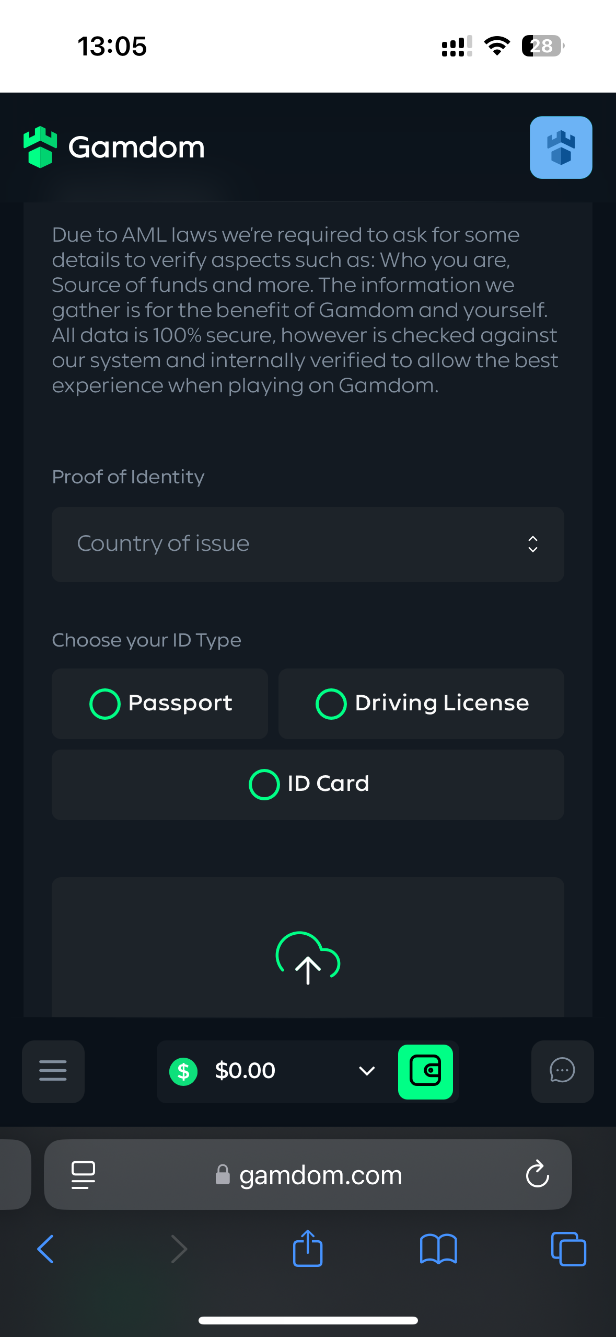The width and height of the screenshot is (616, 1337).
Task: Tap the $0.00 balance amount
Action: (x=245, y=1071)
